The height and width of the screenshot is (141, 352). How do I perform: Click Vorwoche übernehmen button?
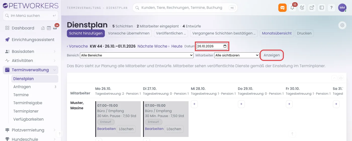[129, 33]
